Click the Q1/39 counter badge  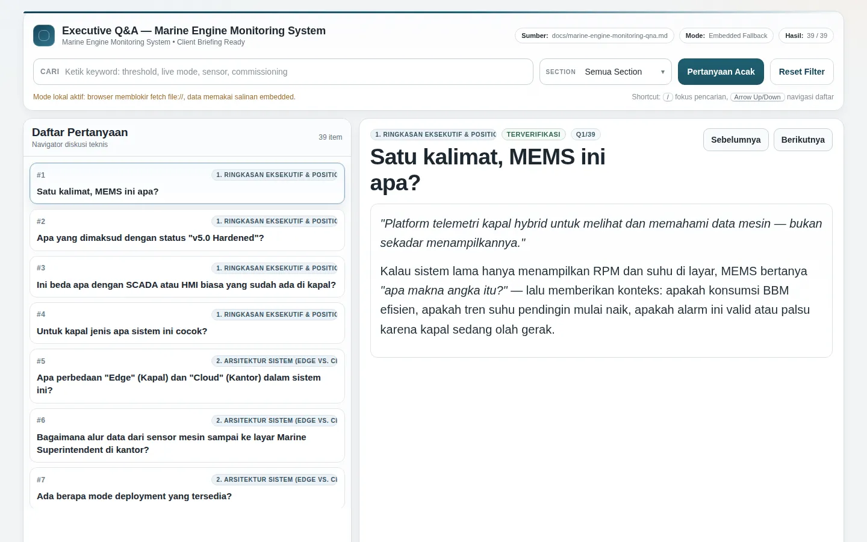(585, 134)
